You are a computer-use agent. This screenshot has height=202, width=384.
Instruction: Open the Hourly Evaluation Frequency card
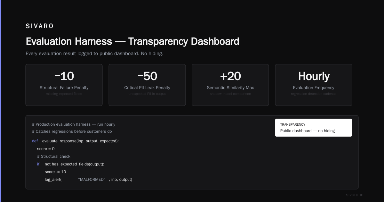click(314, 85)
